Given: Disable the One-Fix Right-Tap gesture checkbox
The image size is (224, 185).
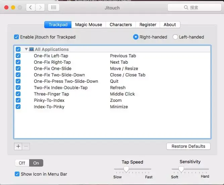Looking at the screenshot, I should pyautogui.click(x=18, y=62).
